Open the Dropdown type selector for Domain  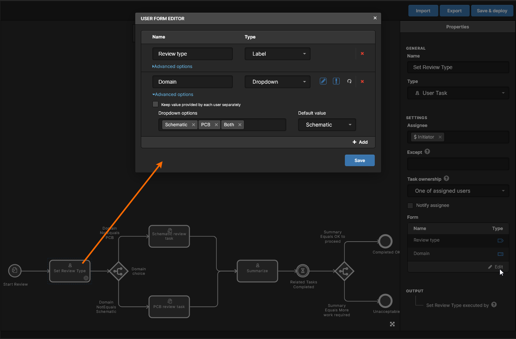[278, 82]
